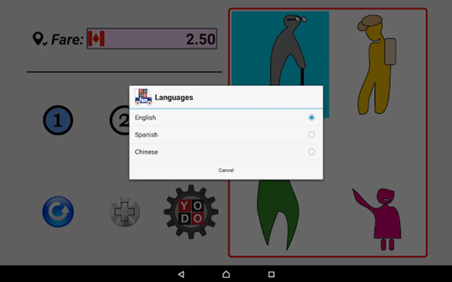Viewport: 452px width, 282px height.
Task: Tap the Canadian flag currency icon
Action: (96, 39)
